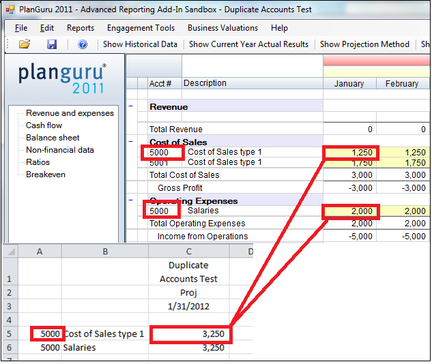432x364 pixels.
Task: Open the Edit menu
Action: (47, 28)
